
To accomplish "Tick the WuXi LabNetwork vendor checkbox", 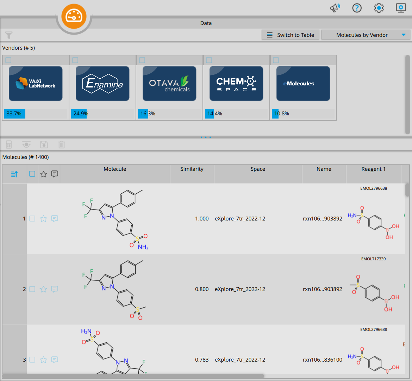I will point(8,60).
